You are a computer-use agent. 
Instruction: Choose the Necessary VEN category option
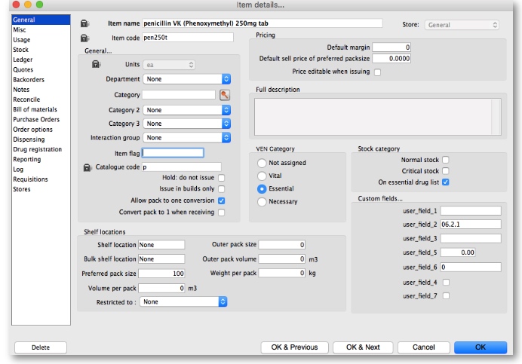tap(263, 201)
